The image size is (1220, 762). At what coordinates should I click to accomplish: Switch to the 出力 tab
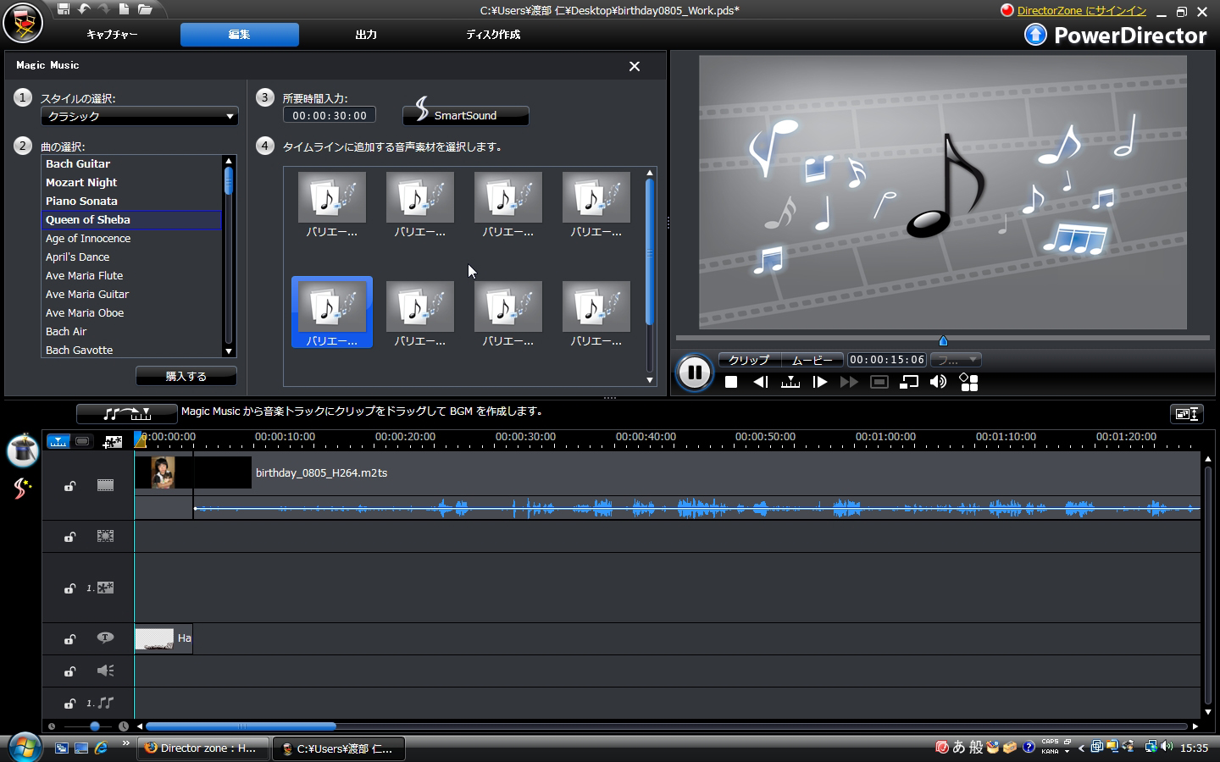pos(366,35)
